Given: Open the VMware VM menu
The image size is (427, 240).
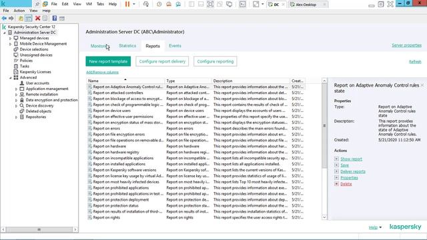Looking at the screenshot, I should point(89,4).
